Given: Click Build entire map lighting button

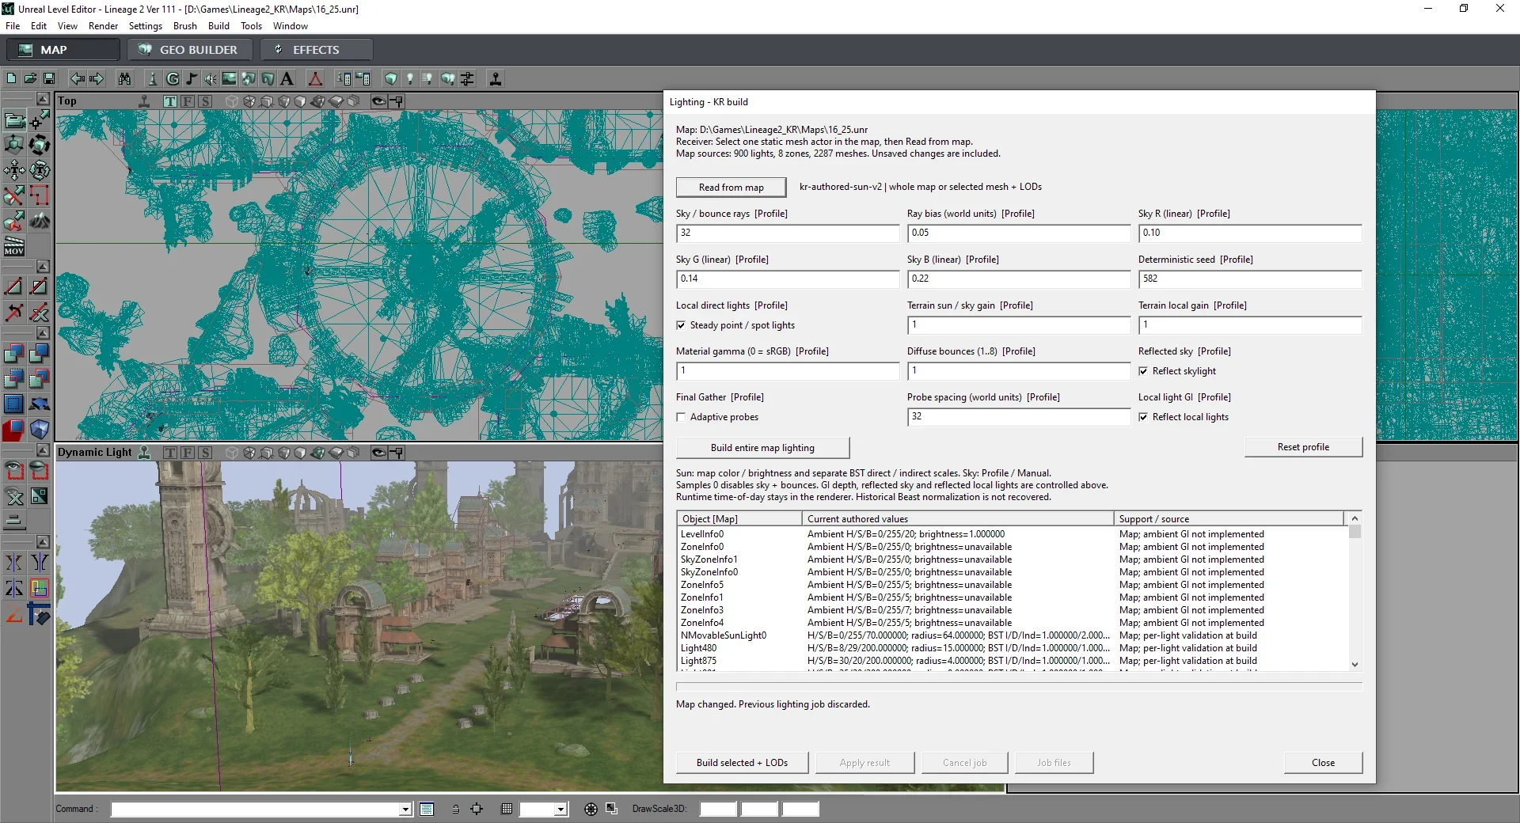Looking at the screenshot, I should 762,448.
